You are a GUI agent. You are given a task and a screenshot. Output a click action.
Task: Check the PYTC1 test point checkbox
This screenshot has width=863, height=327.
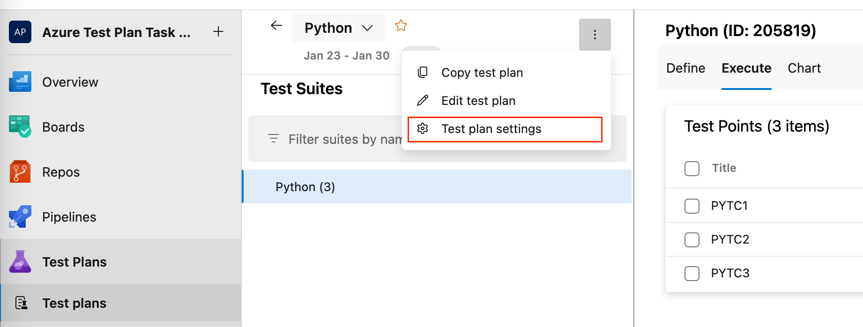pos(692,206)
